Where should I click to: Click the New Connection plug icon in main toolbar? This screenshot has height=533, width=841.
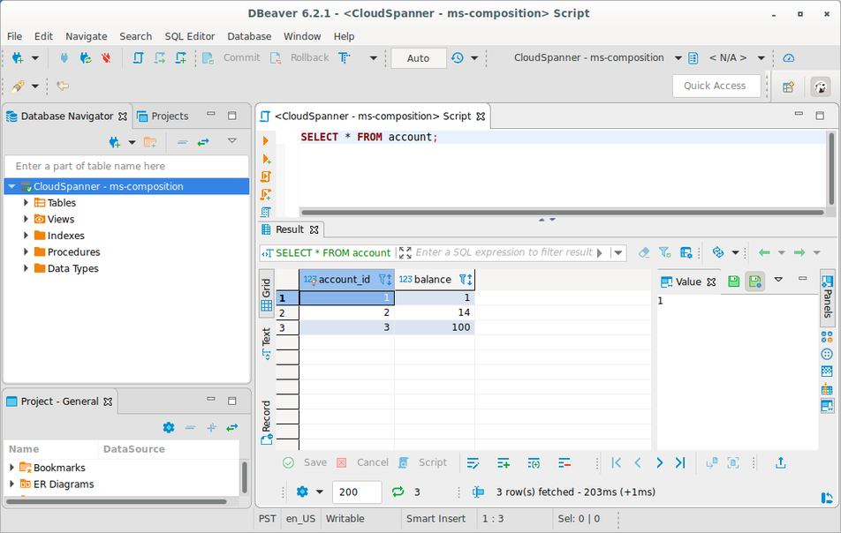(17, 58)
